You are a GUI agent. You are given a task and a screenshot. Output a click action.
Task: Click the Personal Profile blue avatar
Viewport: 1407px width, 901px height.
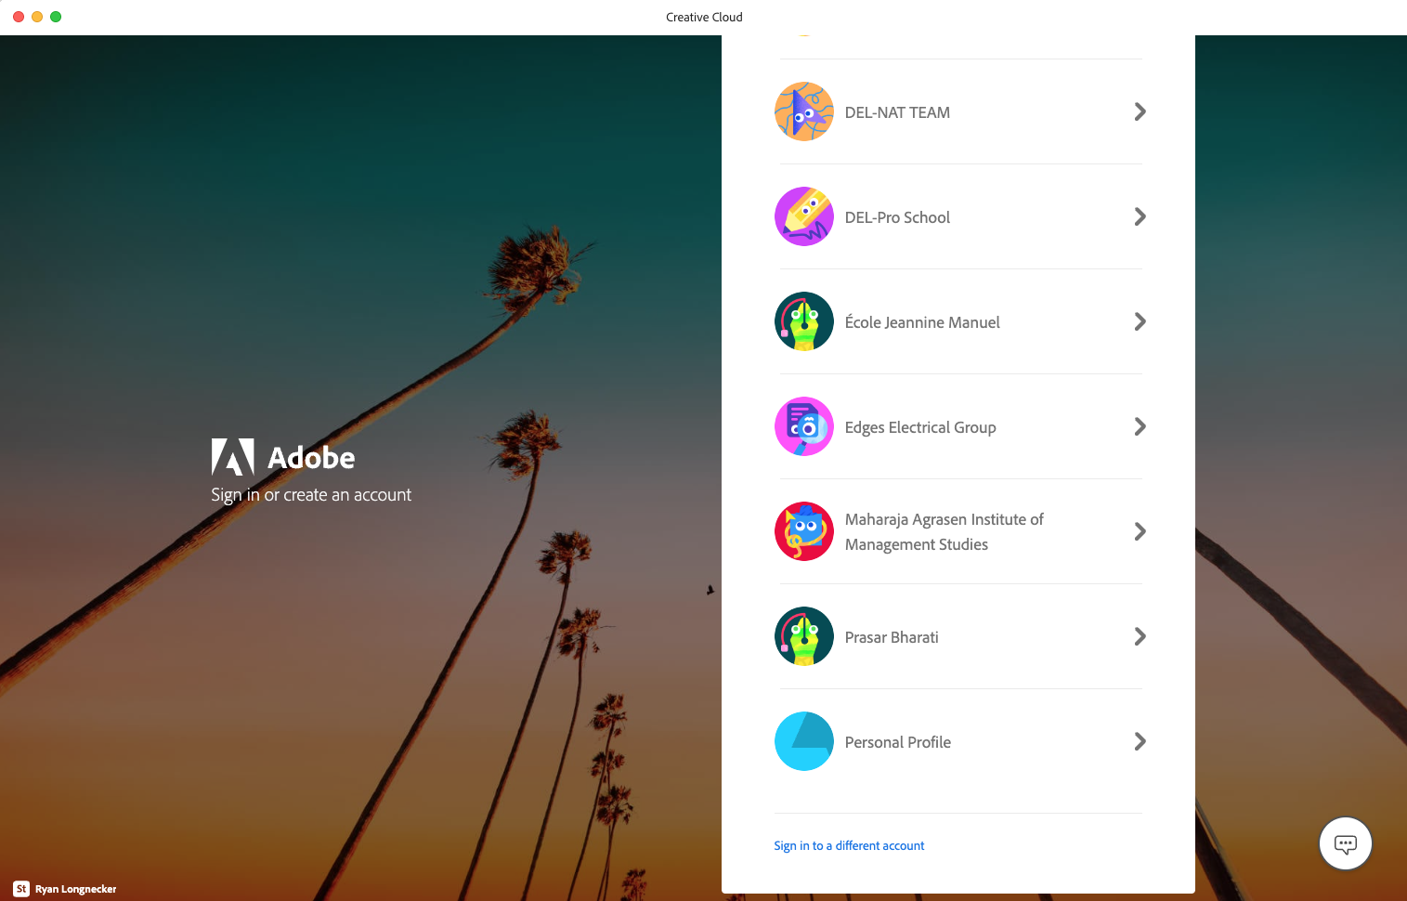click(x=803, y=741)
